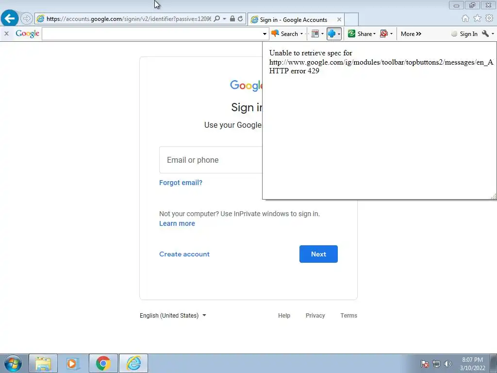The image size is (497, 373).
Task: Click the Internet Explorer taskbar icon
Action: point(133,363)
